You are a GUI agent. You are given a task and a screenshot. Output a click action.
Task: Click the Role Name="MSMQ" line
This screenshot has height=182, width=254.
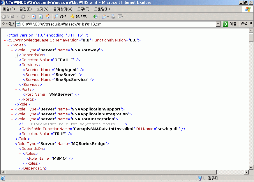coord(50,159)
